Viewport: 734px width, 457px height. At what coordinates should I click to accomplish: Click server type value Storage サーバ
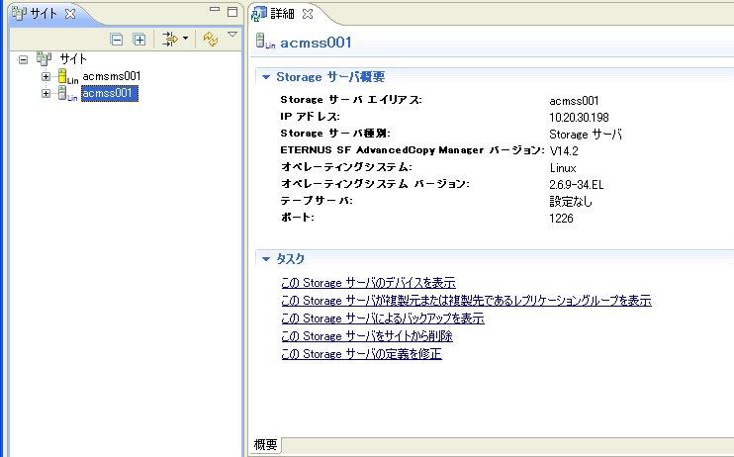pos(586,135)
